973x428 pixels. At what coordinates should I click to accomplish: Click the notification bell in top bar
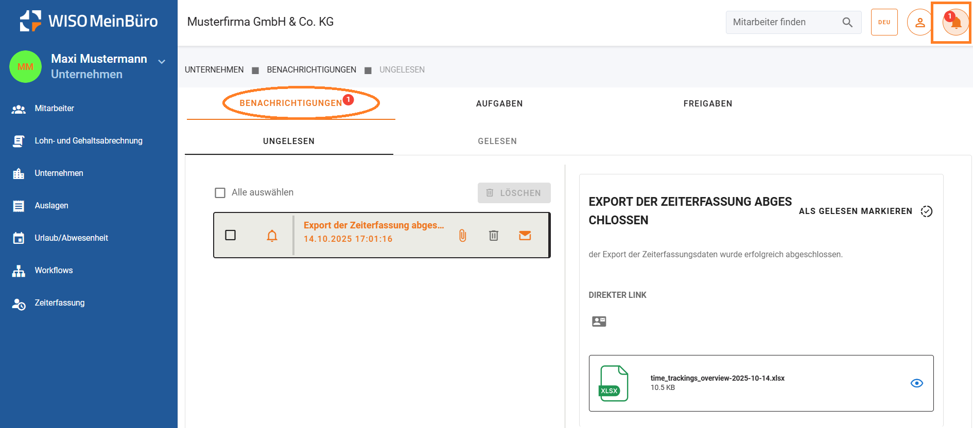point(955,23)
